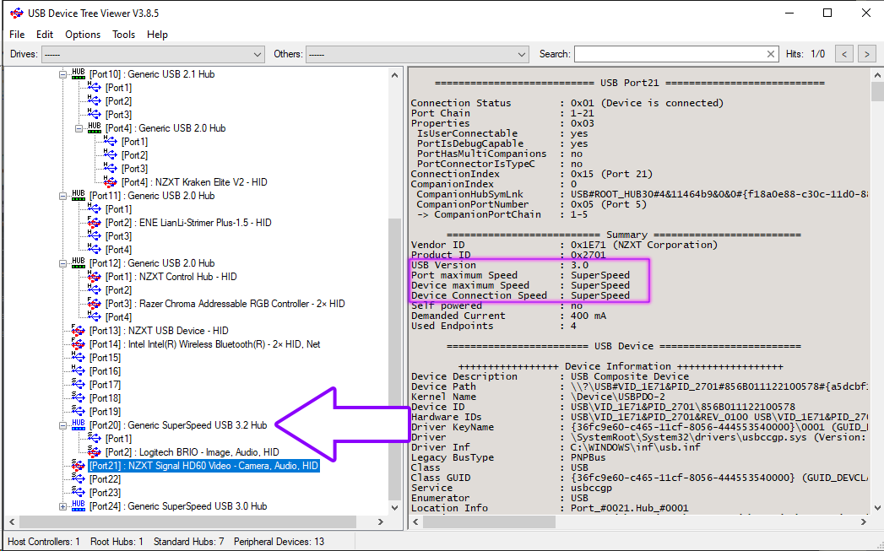This screenshot has width=884, height=551.
Task: Collapse the Port12 Generic USB 2.0 Hub
Action: click(x=62, y=263)
